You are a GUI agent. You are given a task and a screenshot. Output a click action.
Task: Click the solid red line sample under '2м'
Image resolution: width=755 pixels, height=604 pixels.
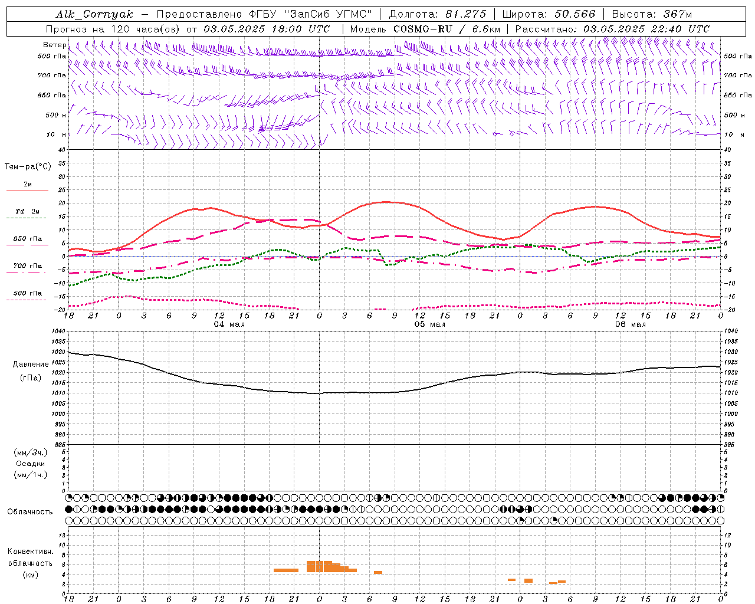click(27, 191)
